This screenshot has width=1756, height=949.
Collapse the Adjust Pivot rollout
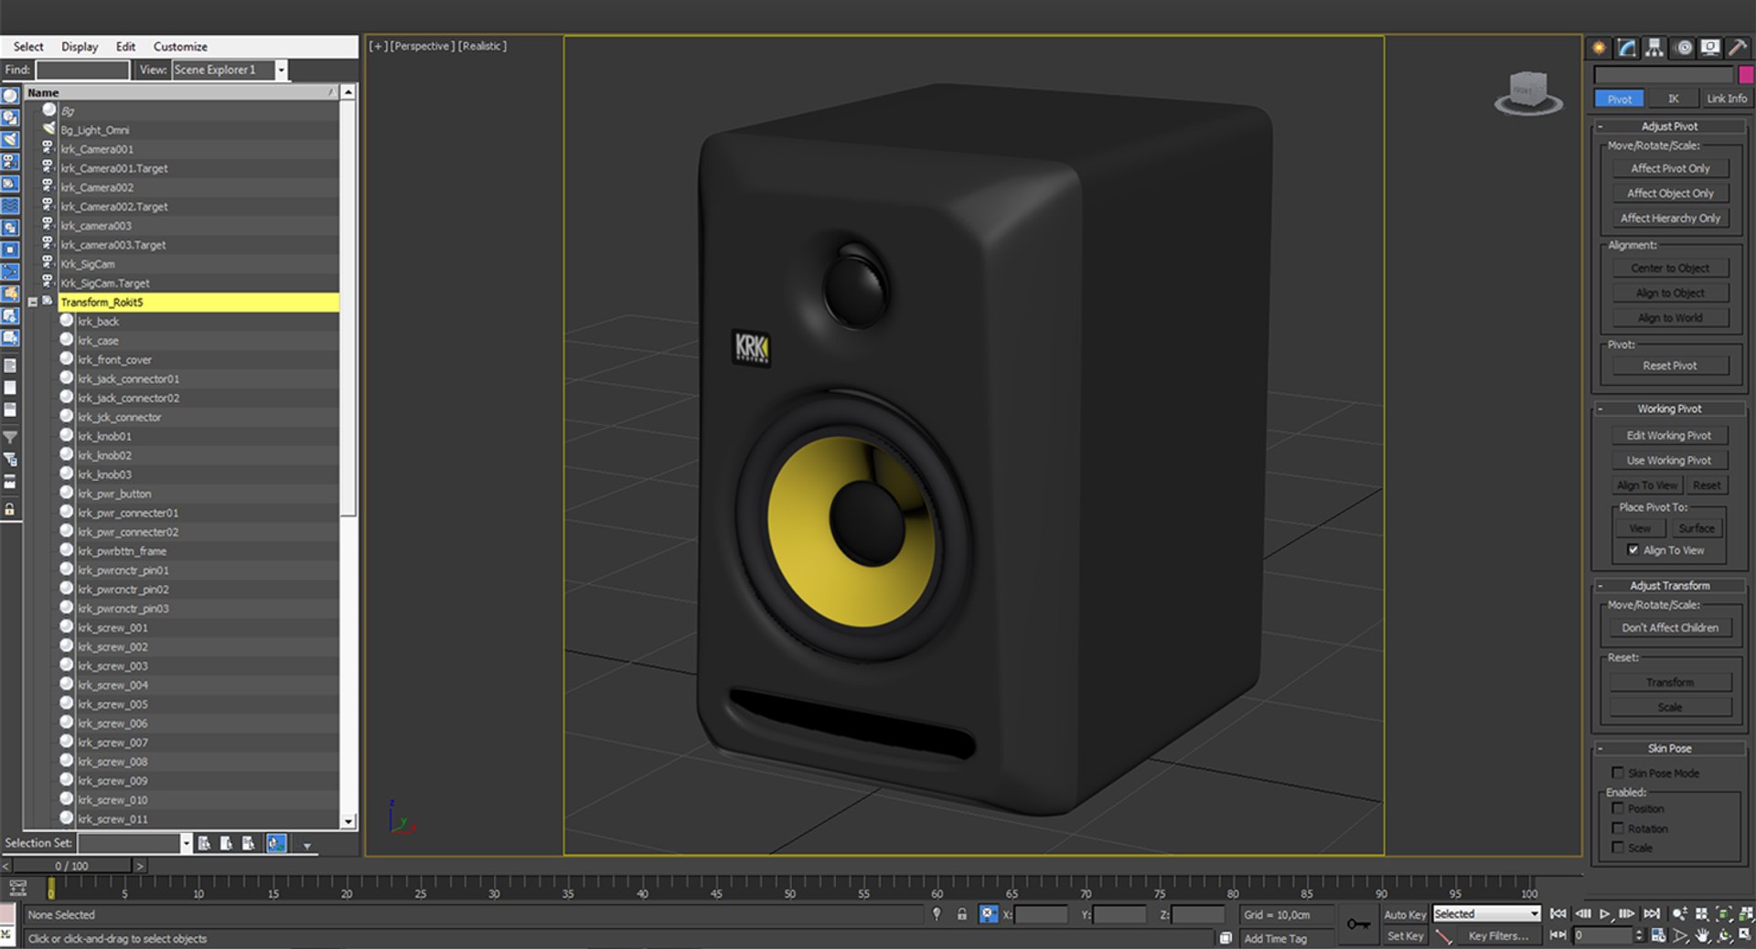pos(1601,126)
